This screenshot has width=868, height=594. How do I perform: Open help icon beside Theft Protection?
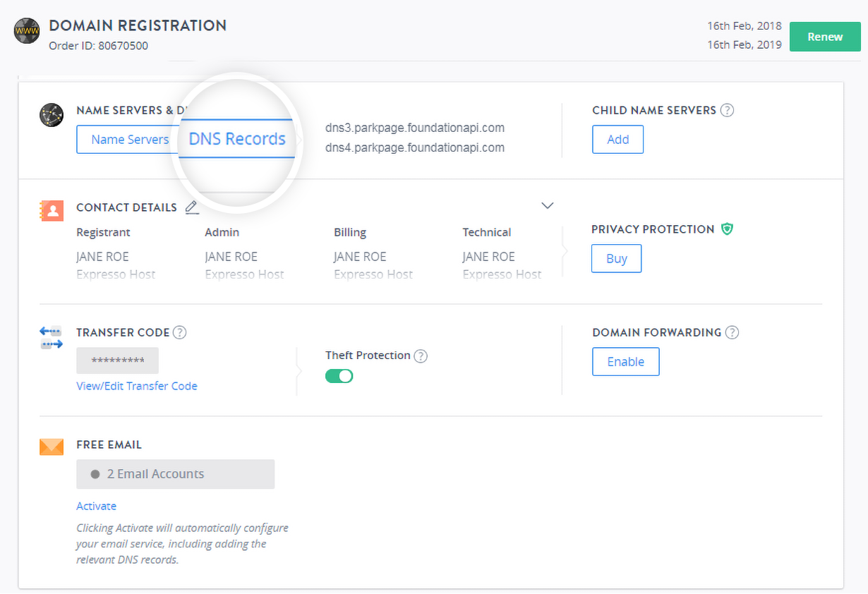click(x=421, y=356)
